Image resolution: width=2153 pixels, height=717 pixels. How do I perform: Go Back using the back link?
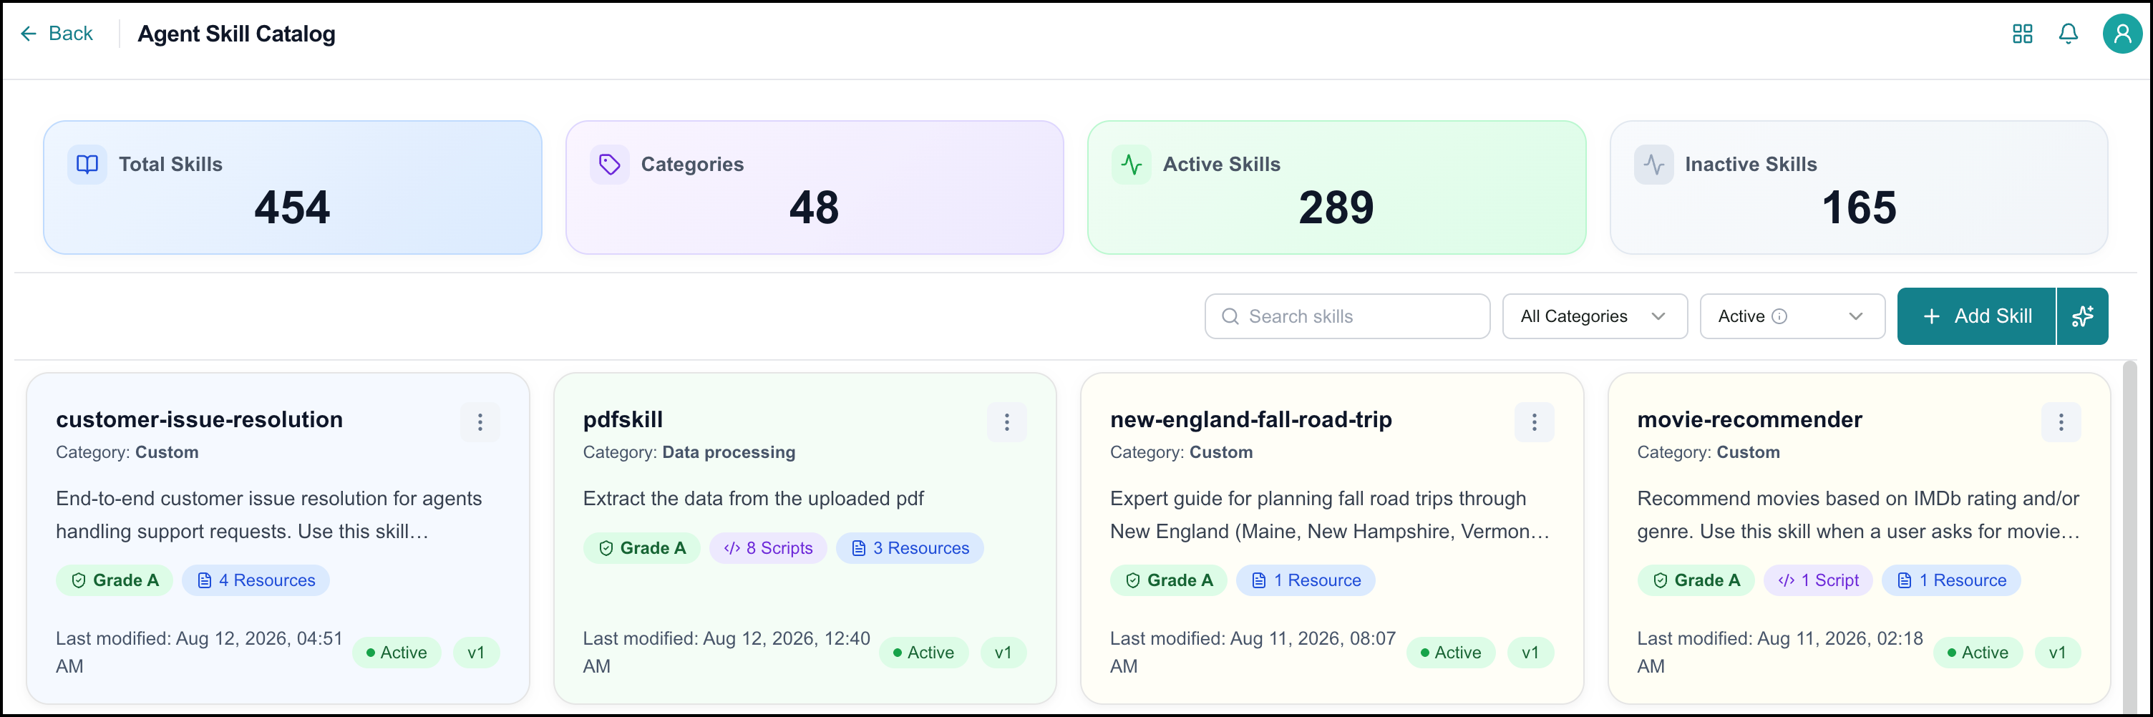pyautogui.click(x=56, y=34)
